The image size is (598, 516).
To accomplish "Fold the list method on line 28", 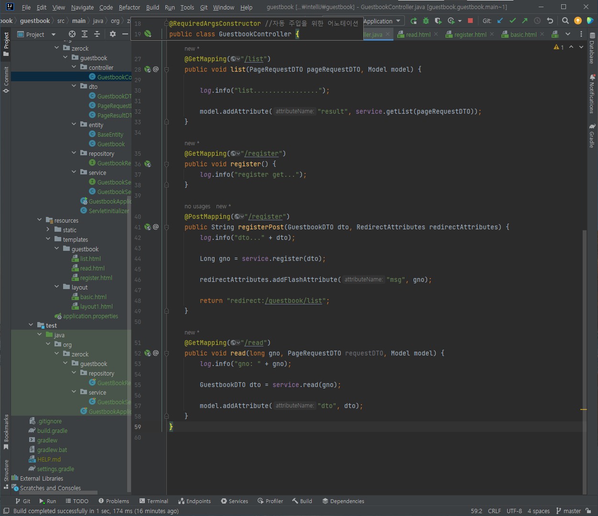I will pyautogui.click(x=166, y=69).
